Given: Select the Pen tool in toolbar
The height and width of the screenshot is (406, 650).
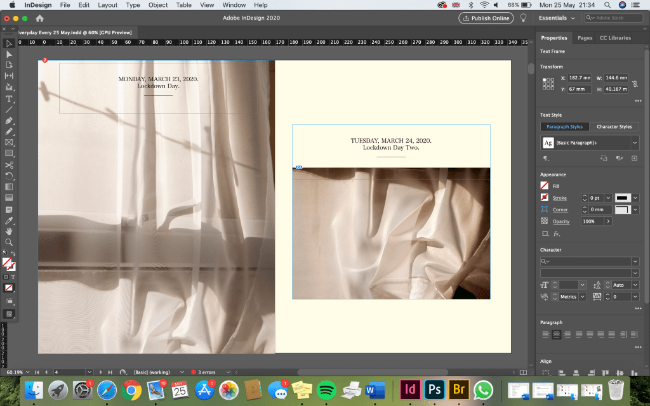Looking at the screenshot, I should click(9, 121).
